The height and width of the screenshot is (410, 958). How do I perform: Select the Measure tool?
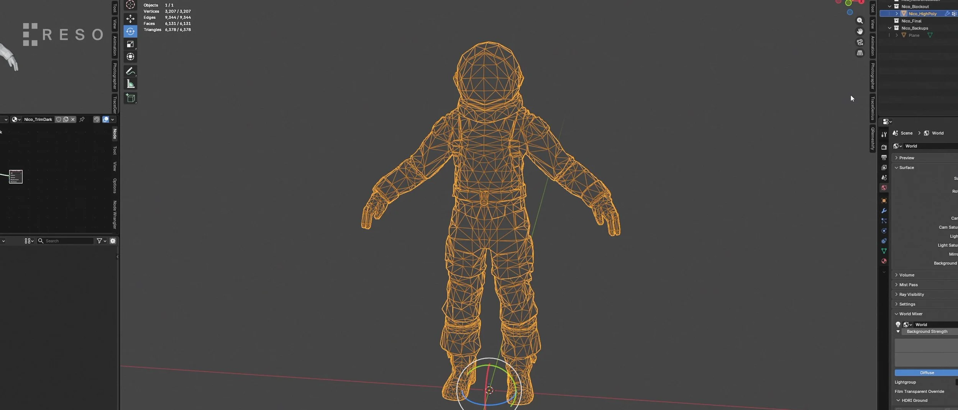point(130,84)
